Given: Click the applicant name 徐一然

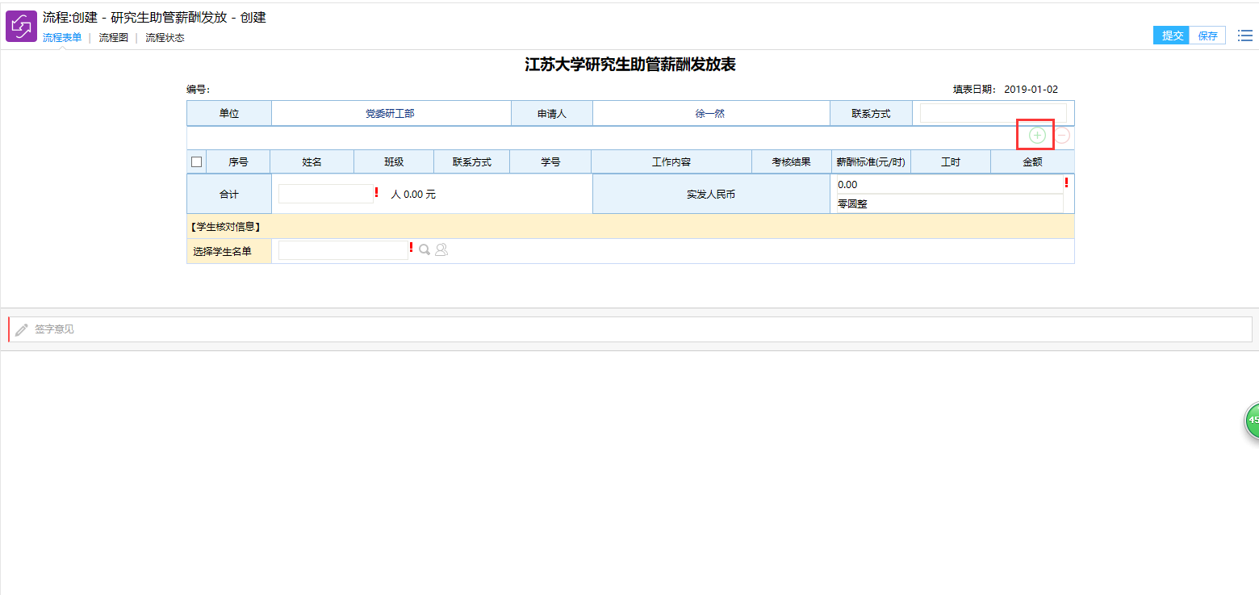Looking at the screenshot, I should pos(710,114).
